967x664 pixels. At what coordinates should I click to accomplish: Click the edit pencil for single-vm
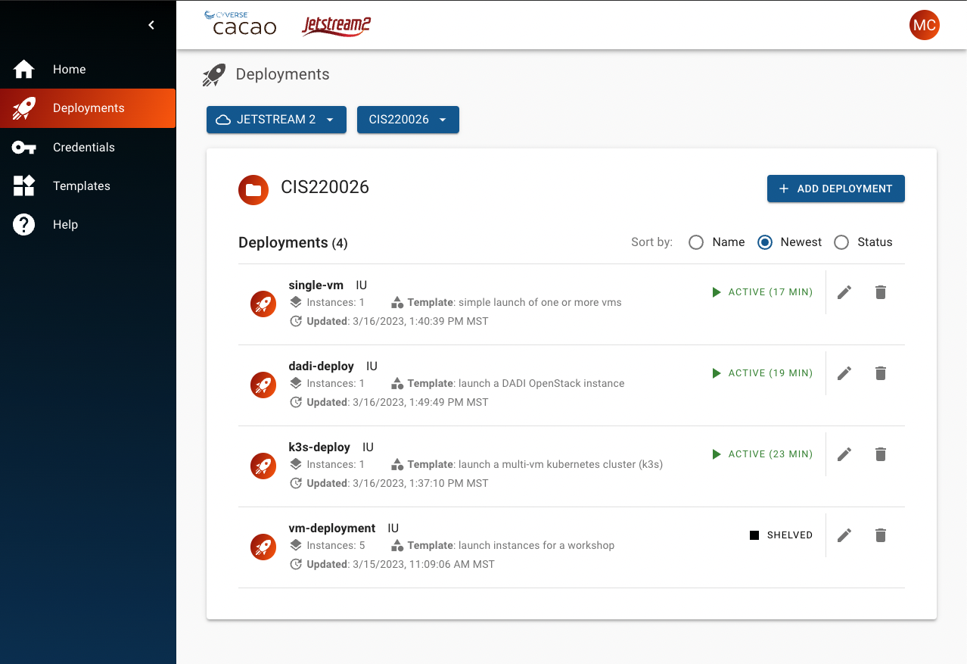844,292
